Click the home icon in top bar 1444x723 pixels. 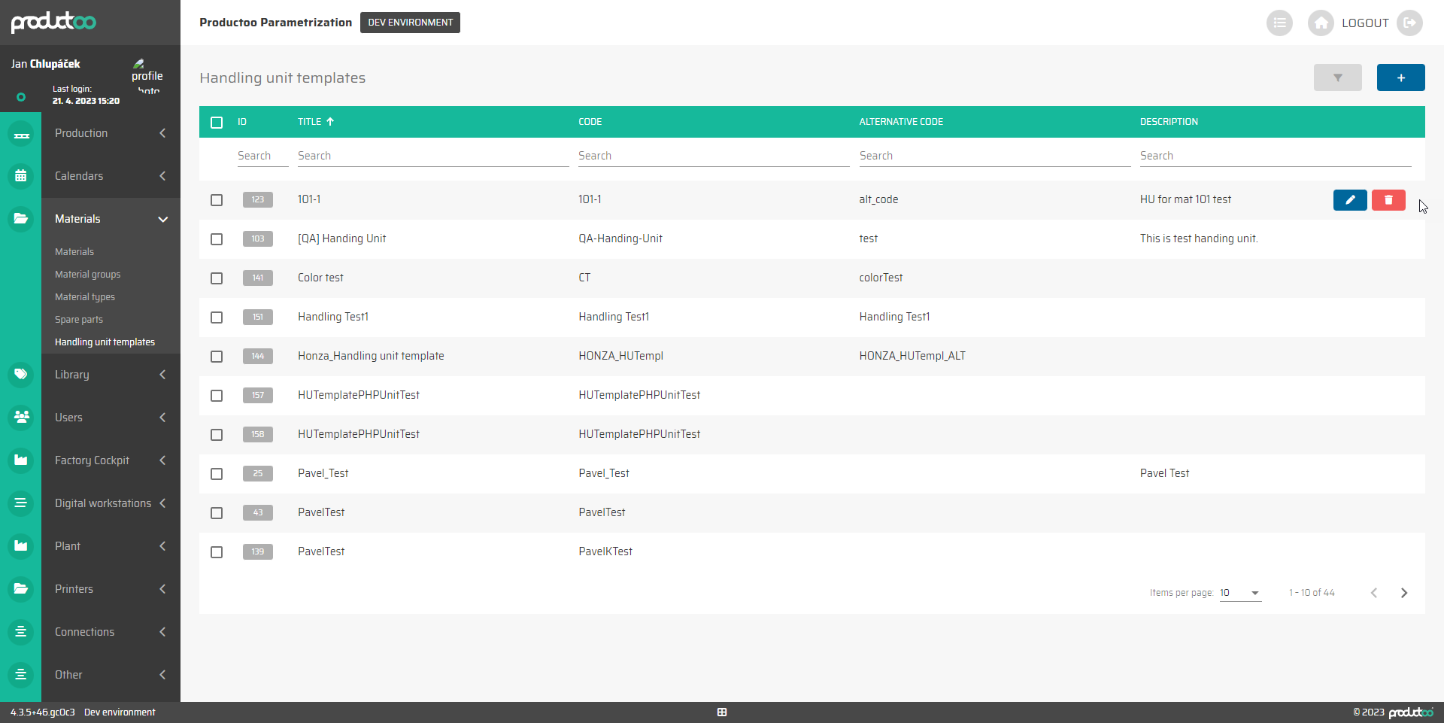point(1320,23)
